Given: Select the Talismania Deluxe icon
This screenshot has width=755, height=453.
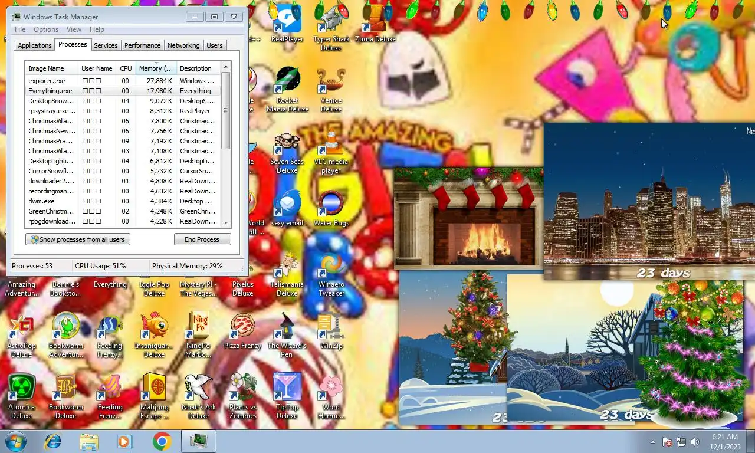Looking at the screenshot, I should coord(287,273).
